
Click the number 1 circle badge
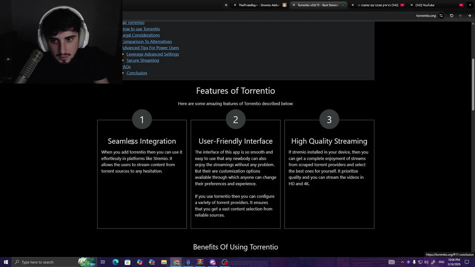click(x=142, y=119)
